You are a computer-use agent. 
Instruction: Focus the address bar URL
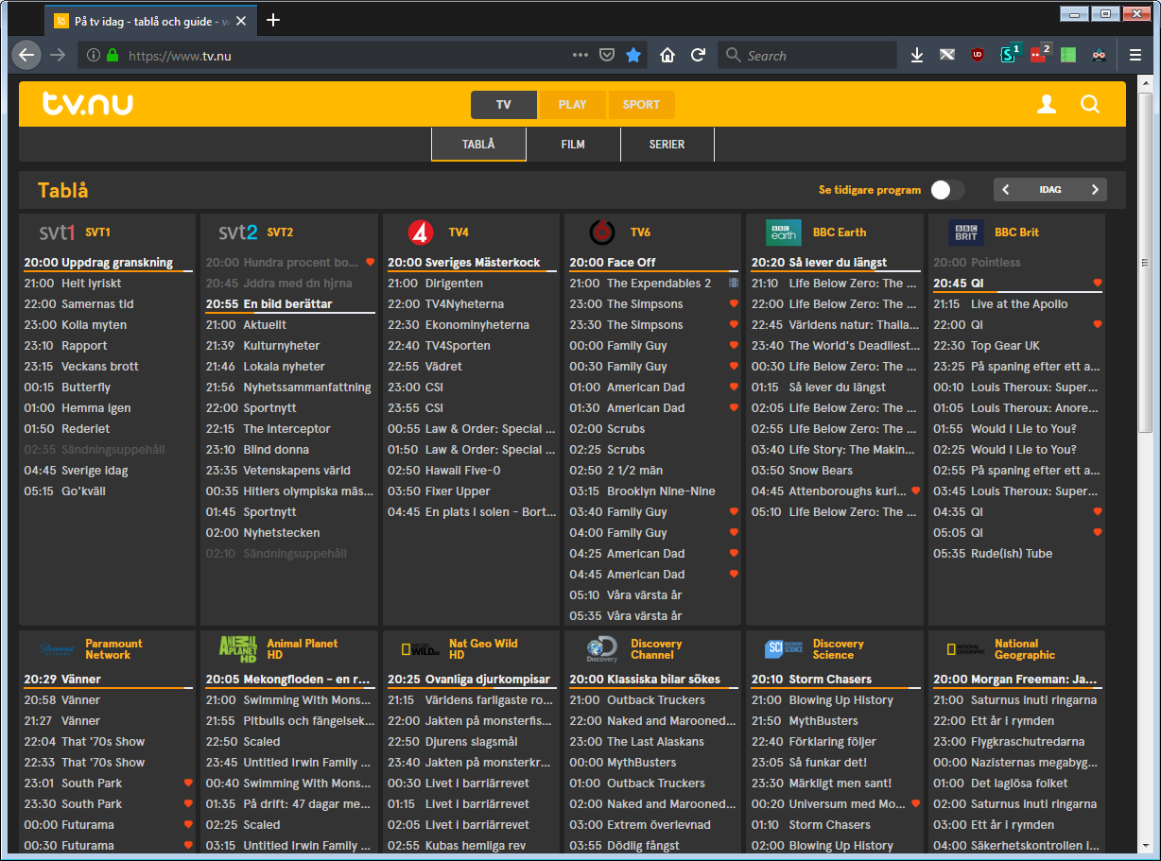coord(345,56)
